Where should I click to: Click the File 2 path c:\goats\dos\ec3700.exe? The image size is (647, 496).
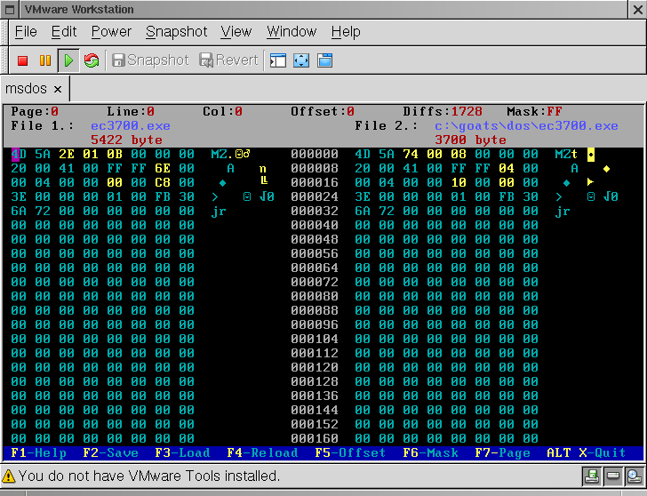pyautogui.click(x=526, y=126)
